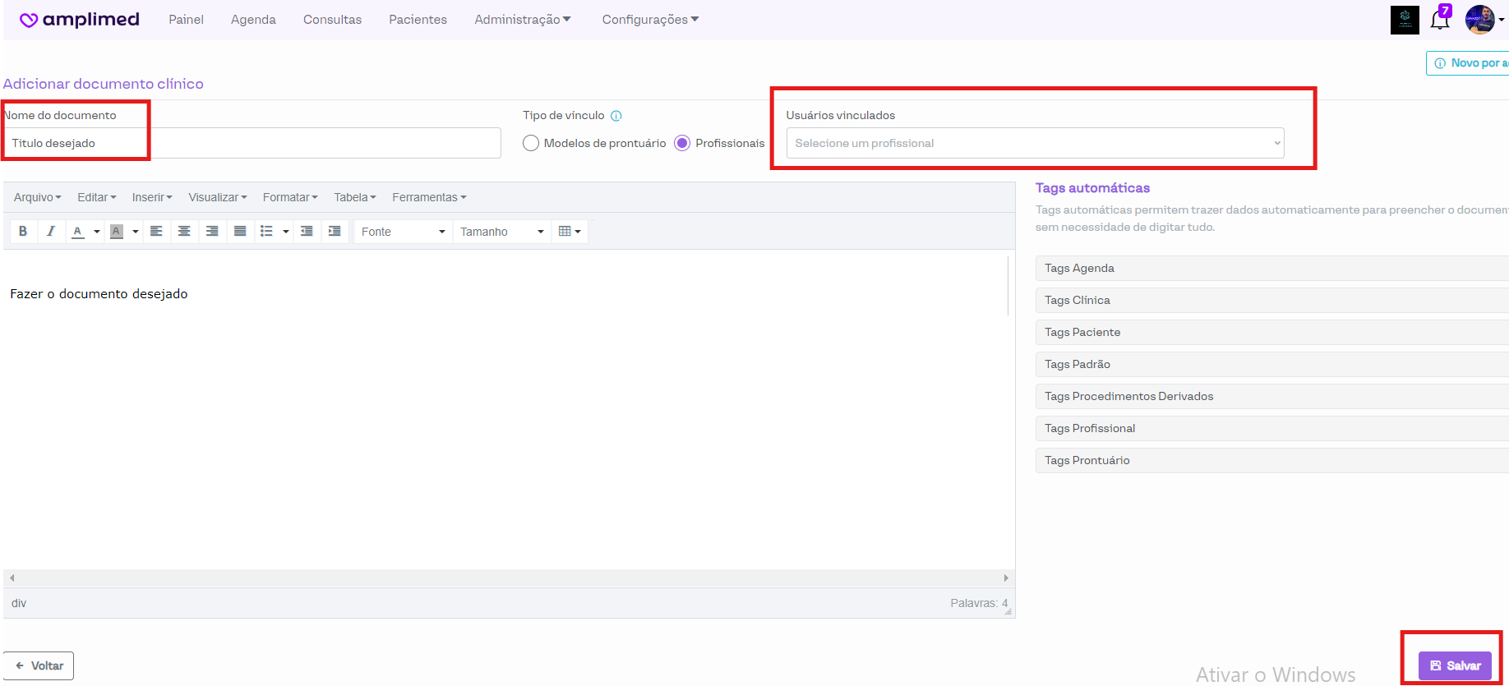The width and height of the screenshot is (1509, 686).
Task: Open the Inserir editor menu
Action: click(152, 197)
